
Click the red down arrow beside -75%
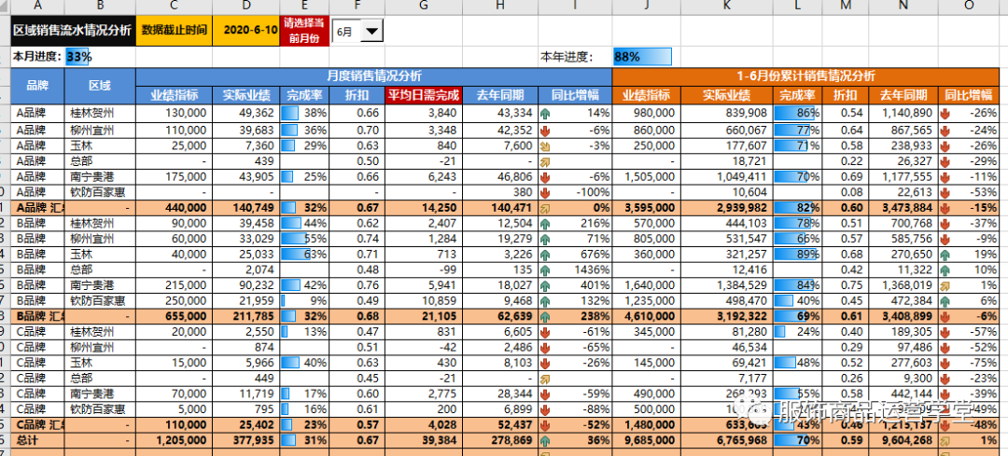[x=945, y=363]
